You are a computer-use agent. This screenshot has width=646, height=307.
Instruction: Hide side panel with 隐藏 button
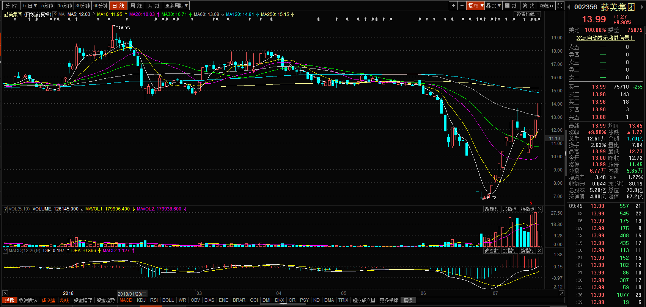[x=547, y=6]
